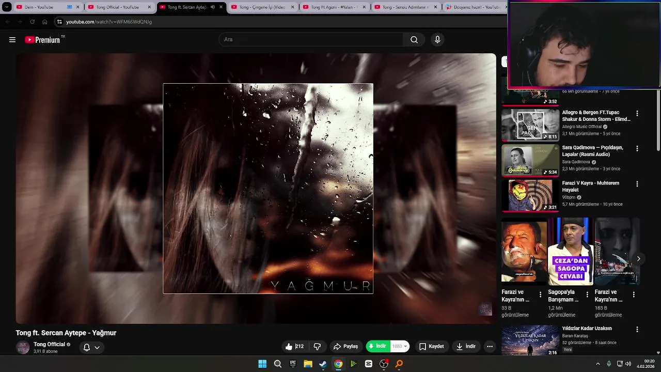Click the youtube.com address bar URL
Image resolution: width=661 pixels, height=372 pixels.
[x=109, y=22]
